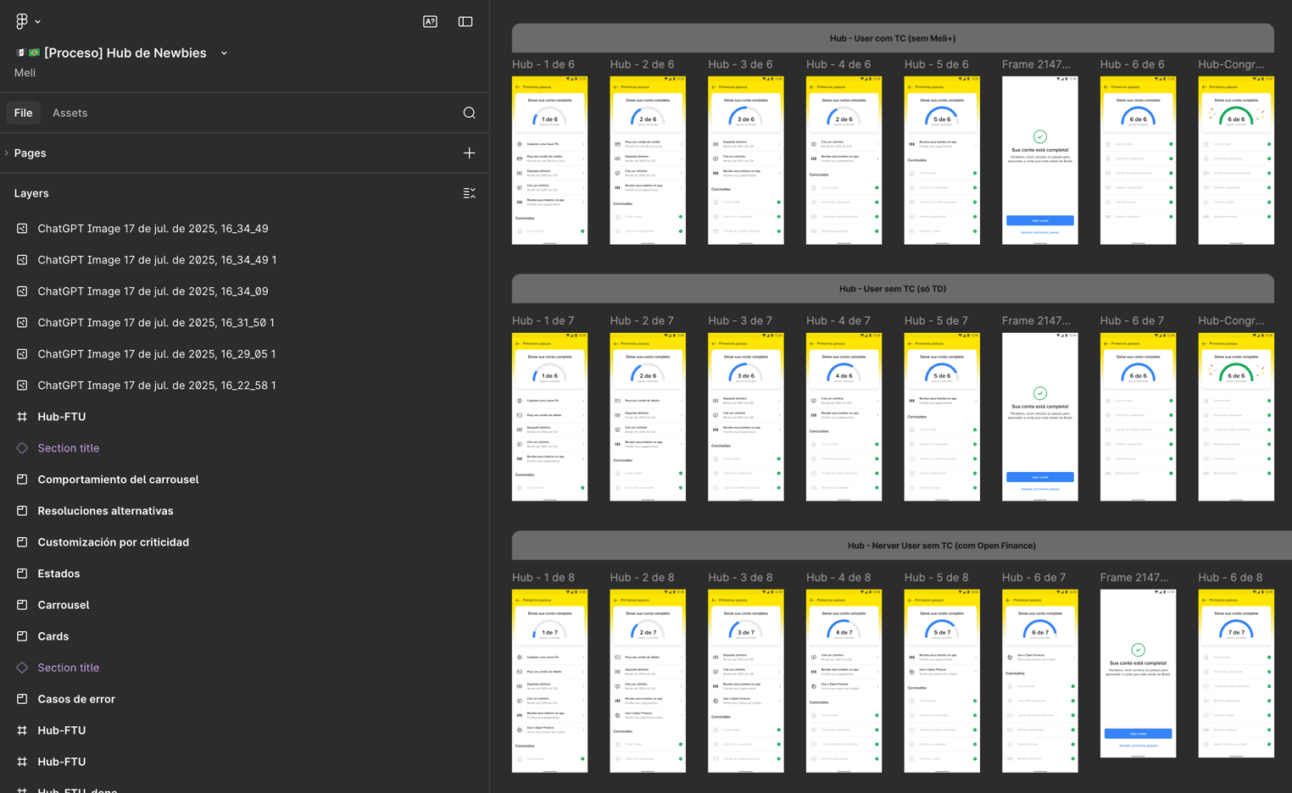This screenshot has height=793, width=1292.
Task: Select the Hub - 6 de 7 frame in bottom row
Action: pyautogui.click(x=1040, y=681)
